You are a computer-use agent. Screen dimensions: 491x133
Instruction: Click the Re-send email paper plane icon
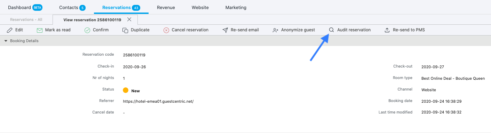pos(225,30)
